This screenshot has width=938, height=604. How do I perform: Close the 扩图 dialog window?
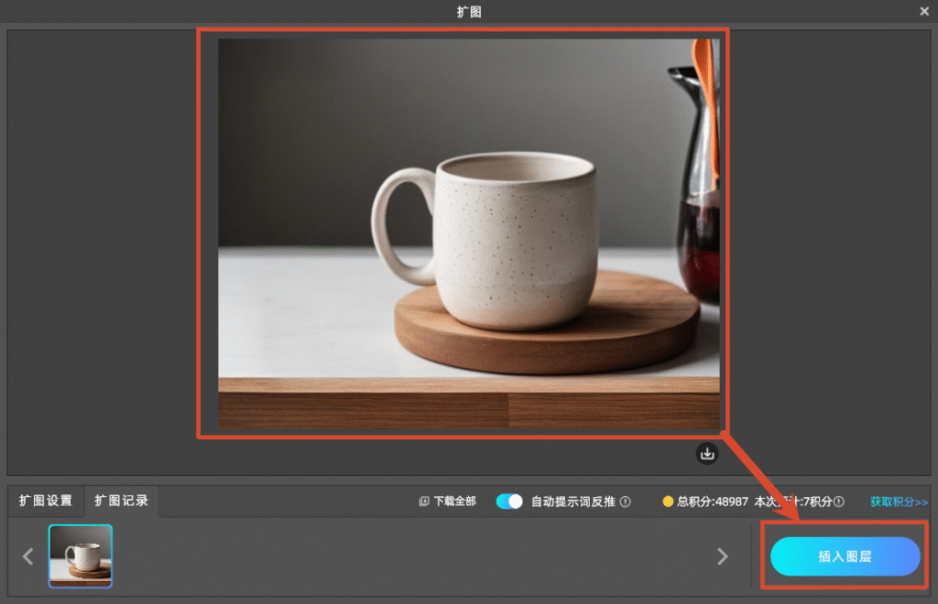tap(924, 11)
